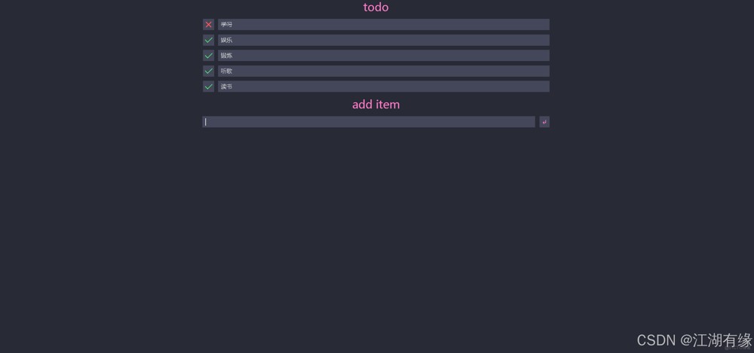Click the green checkmark icon beside 锻炼
Viewport: 754px width, 353px height.
tap(208, 56)
